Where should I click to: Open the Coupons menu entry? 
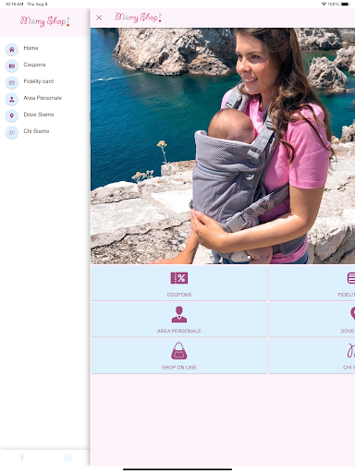[34, 65]
